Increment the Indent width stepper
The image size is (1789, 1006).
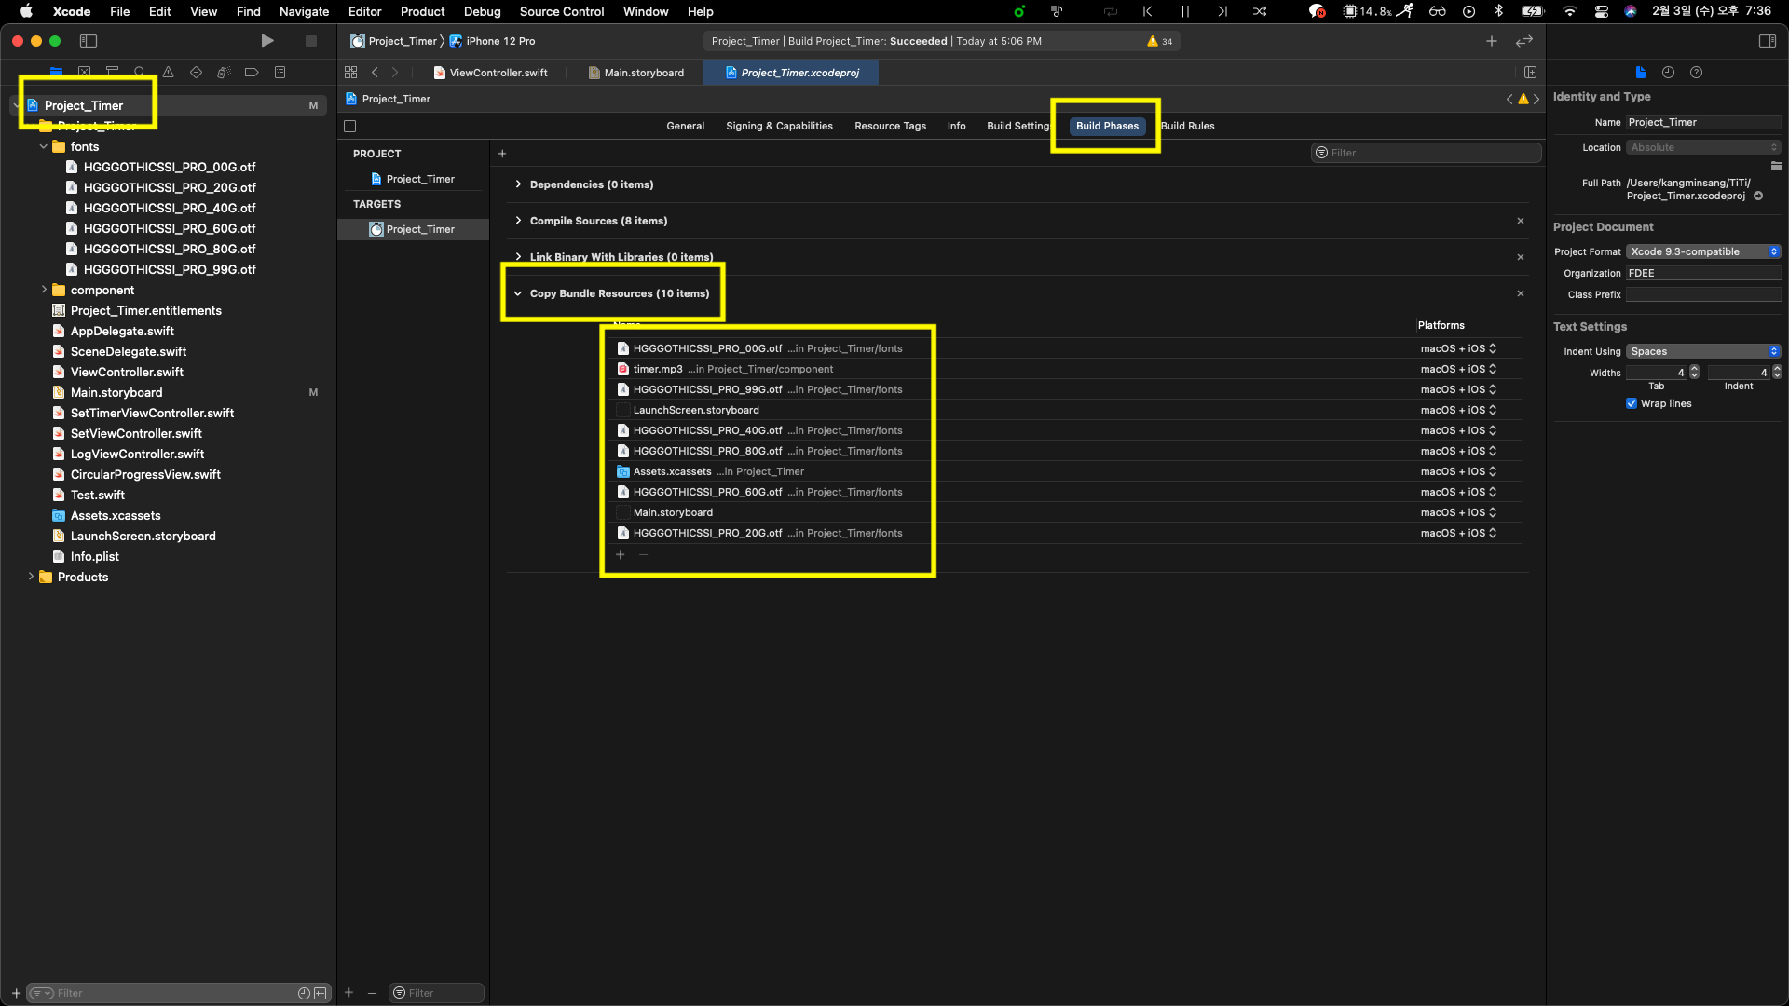[1778, 369]
